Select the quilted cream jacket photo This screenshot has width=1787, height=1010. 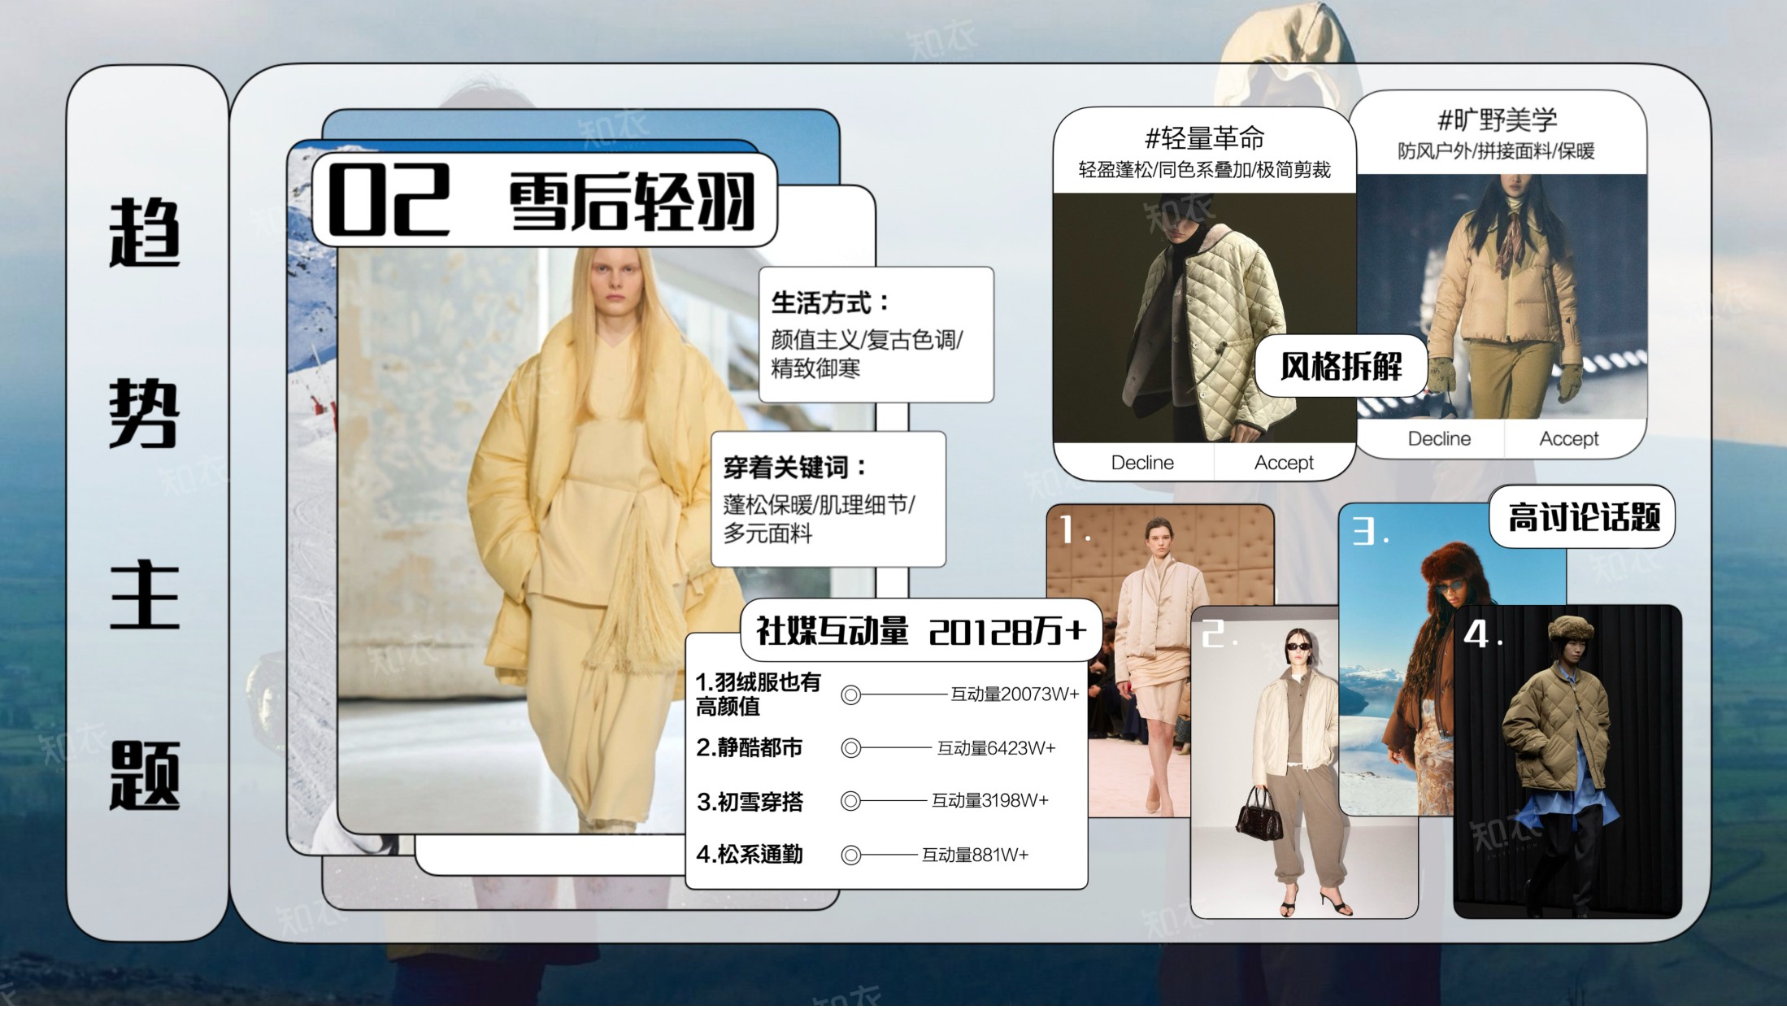coord(1203,318)
